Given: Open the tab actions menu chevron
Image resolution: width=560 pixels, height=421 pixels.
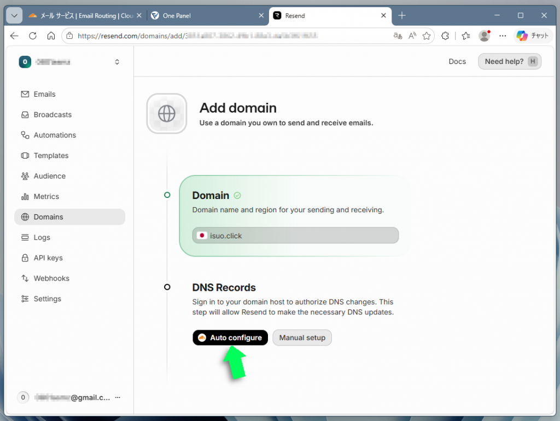Looking at the screenshot, I should click(14, 16).
